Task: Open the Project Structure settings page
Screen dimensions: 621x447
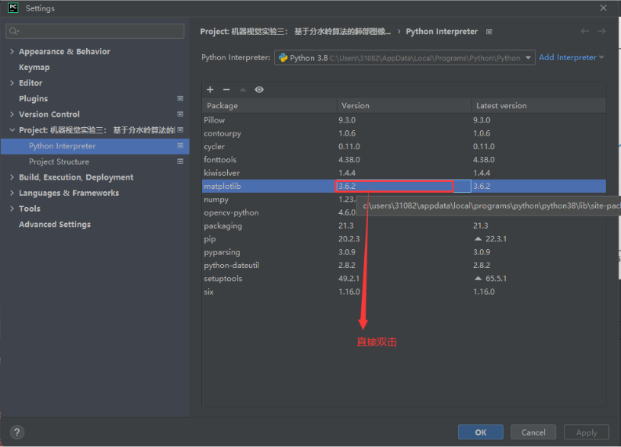Action: 59,161
